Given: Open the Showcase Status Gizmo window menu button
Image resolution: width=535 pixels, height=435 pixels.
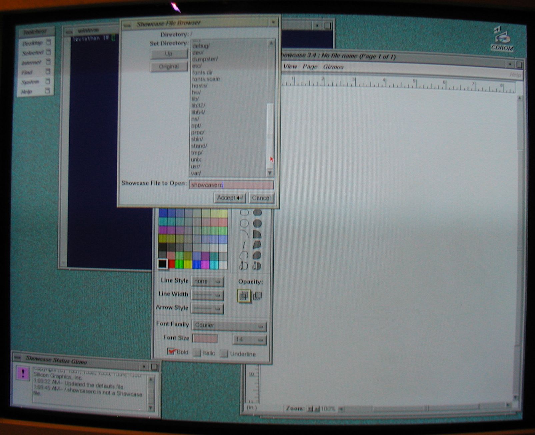Looking at the screenshot, I should pyautogui.click(x=17, y=358).
